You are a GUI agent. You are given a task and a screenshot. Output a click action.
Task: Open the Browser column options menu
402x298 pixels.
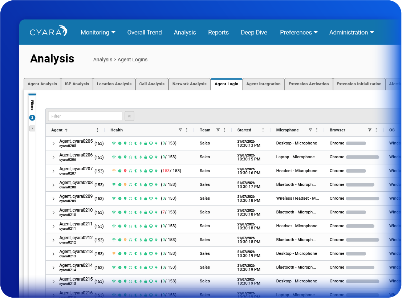pos(376,130)
